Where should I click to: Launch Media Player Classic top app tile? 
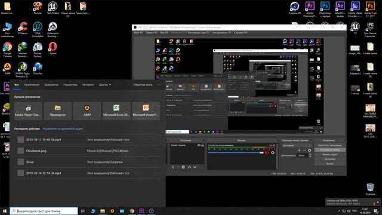click(x=28, y=111)
